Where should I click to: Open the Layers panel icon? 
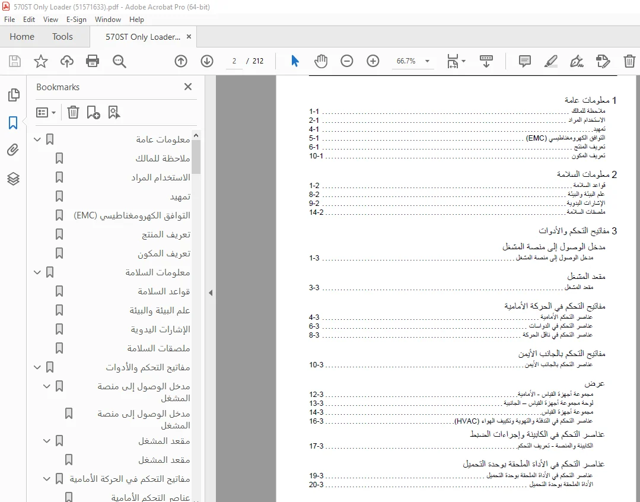13,179
